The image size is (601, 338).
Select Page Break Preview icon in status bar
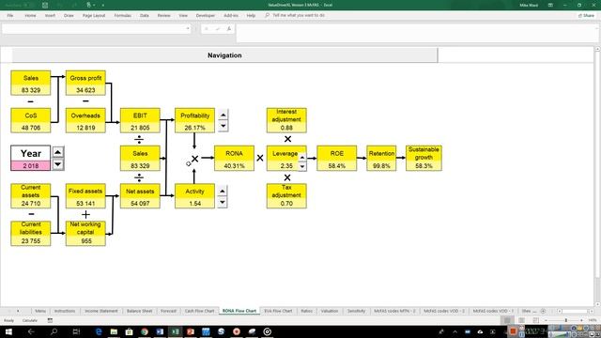[536, 320]
